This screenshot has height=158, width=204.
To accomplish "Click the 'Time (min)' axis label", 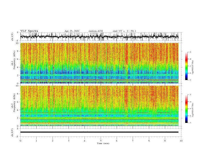I will click(103, 143).
